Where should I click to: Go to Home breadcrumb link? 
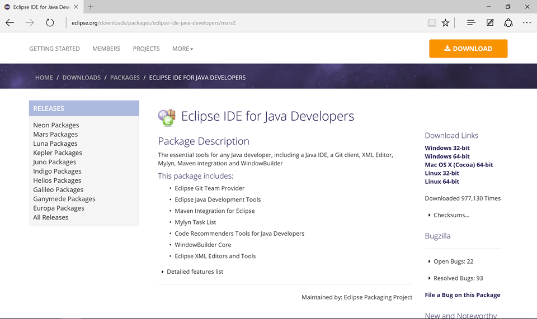coord(44,78)
